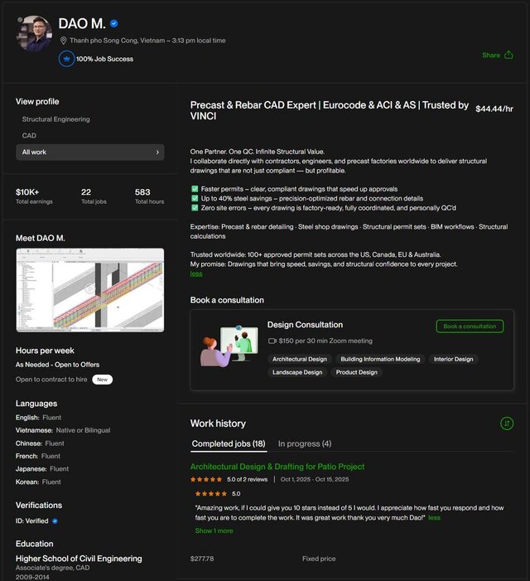Click the 100% Job Success badge icon
This screenshot has width=530, height=581.
coord(66,59)
